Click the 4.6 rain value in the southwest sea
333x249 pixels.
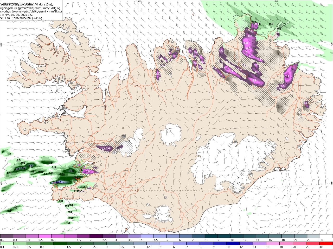9,211
